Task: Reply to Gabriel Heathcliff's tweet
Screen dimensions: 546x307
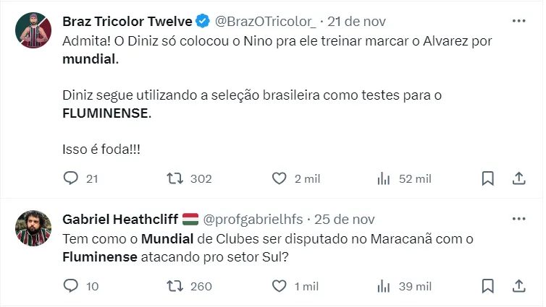Action: click(71, 286)
